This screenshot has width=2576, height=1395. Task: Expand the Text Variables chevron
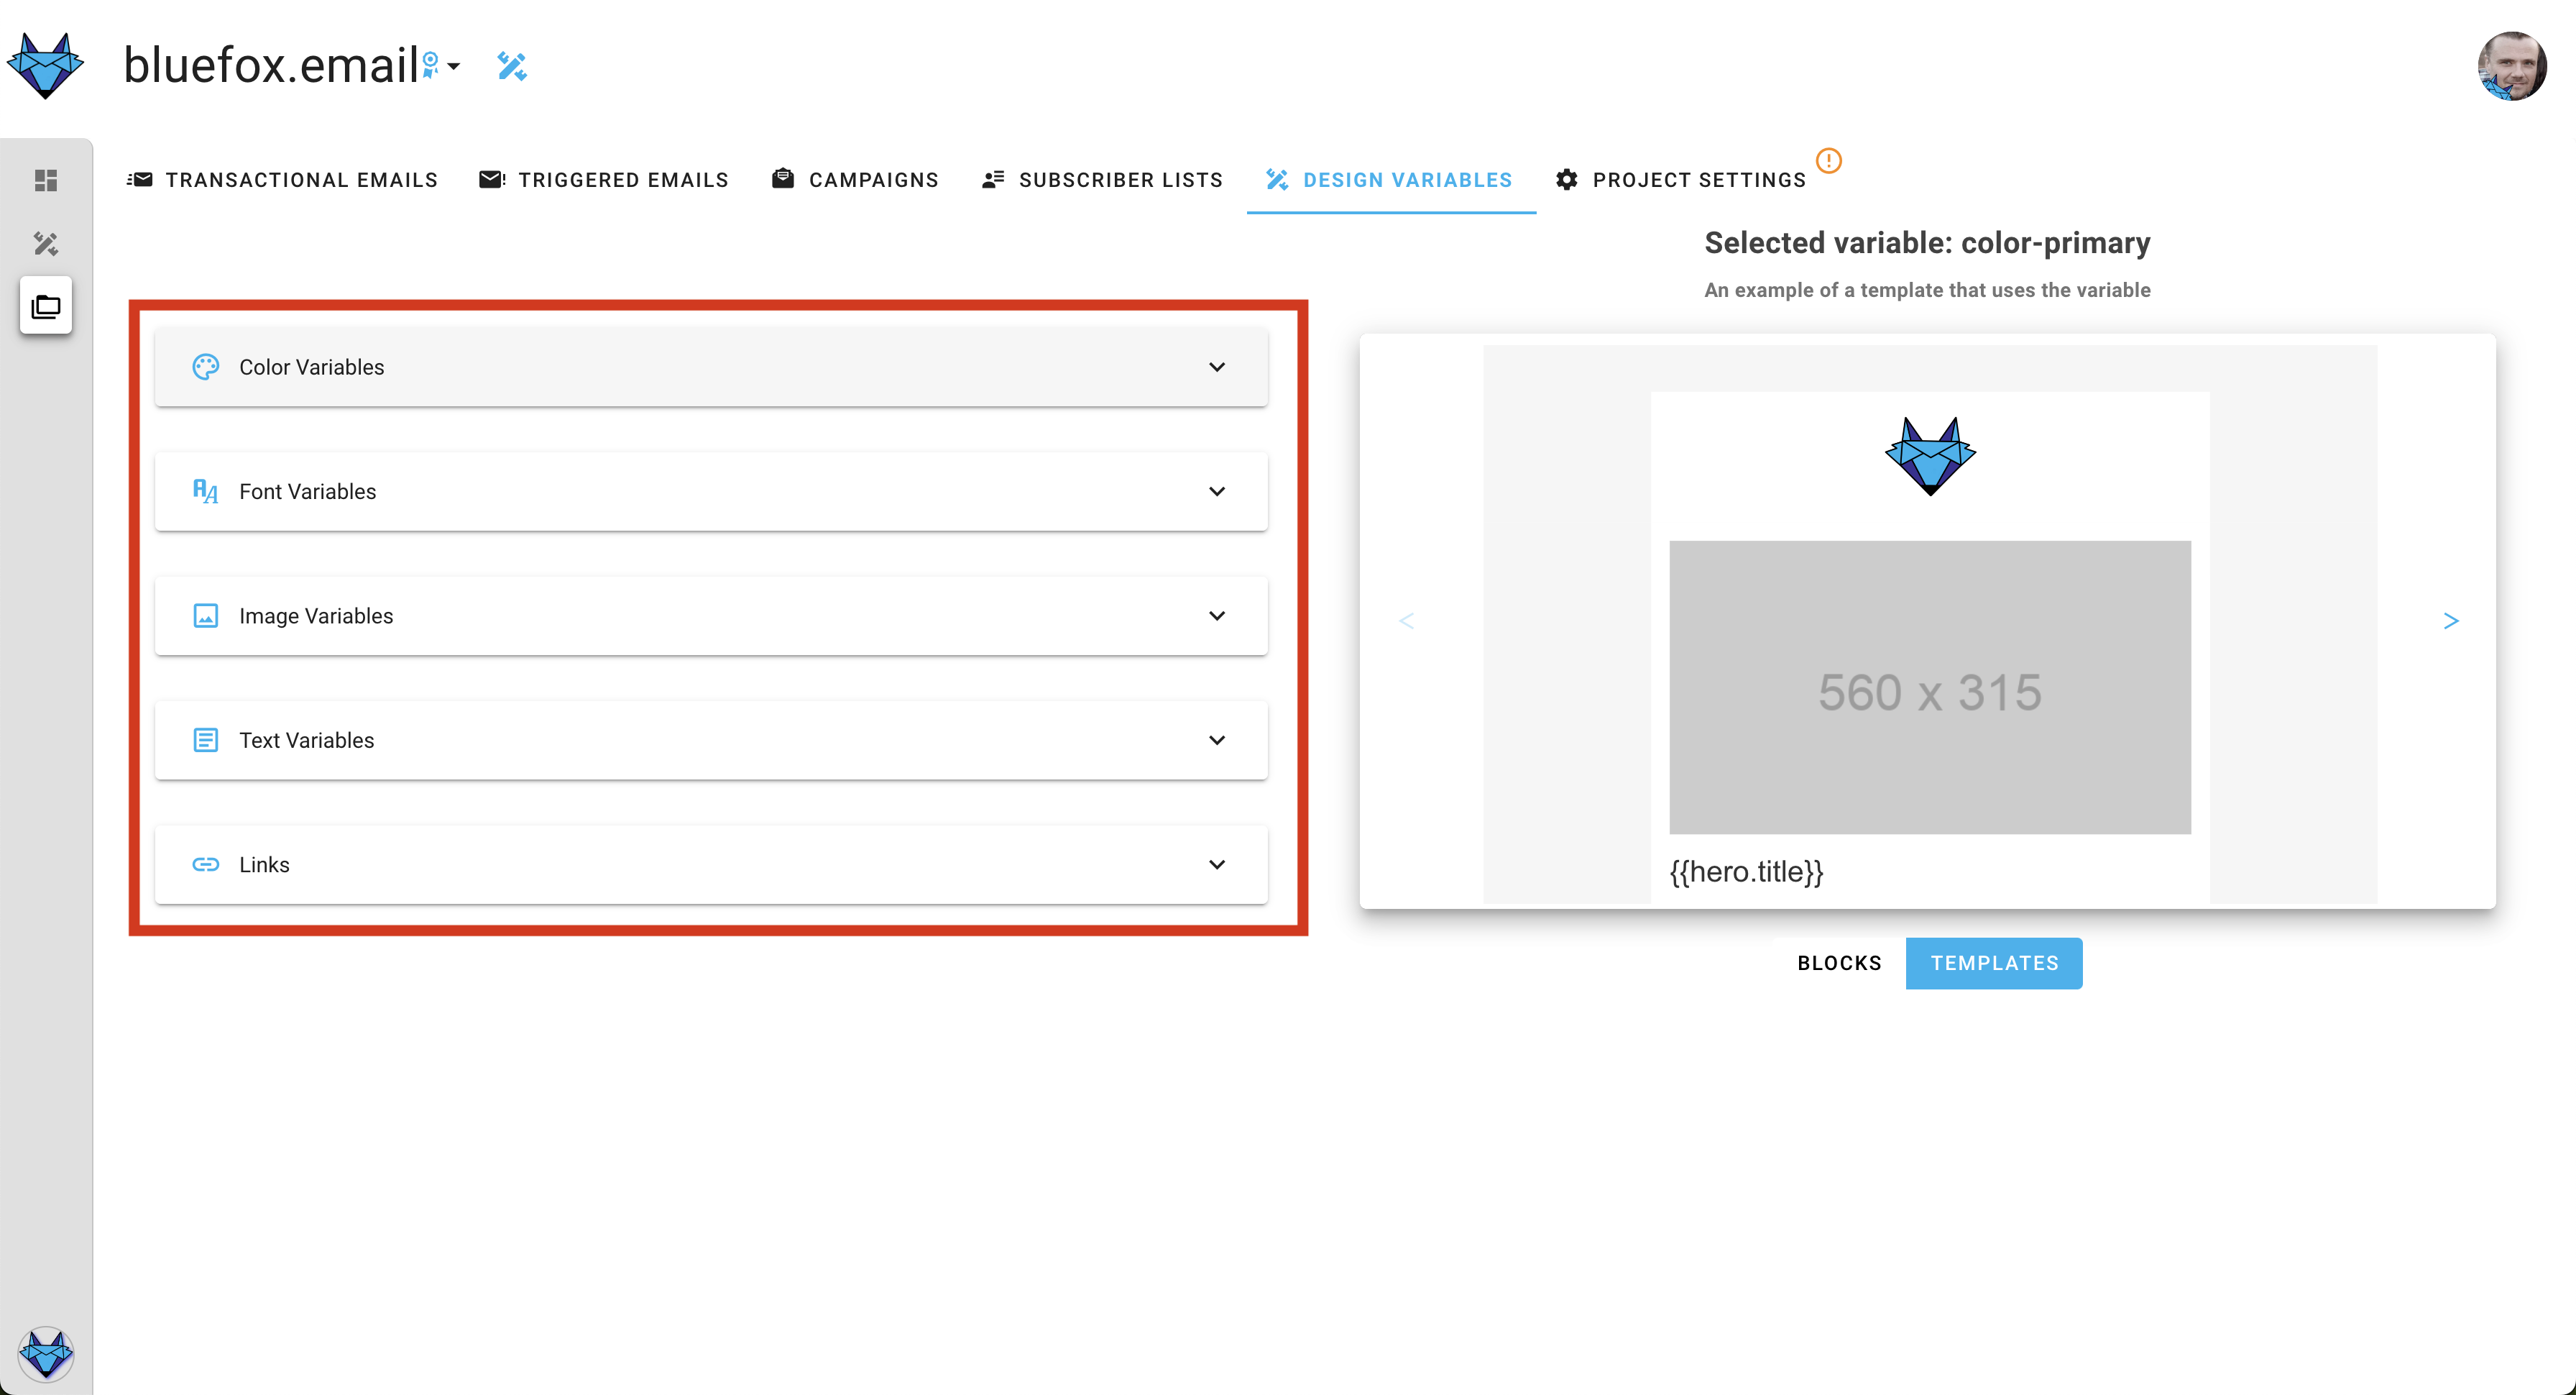point(1217,741)
